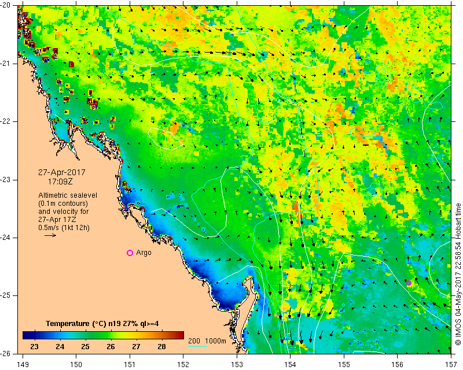Click the longitude axis label '152'
This screenshot has height=370, width=463.
point(183,365)
